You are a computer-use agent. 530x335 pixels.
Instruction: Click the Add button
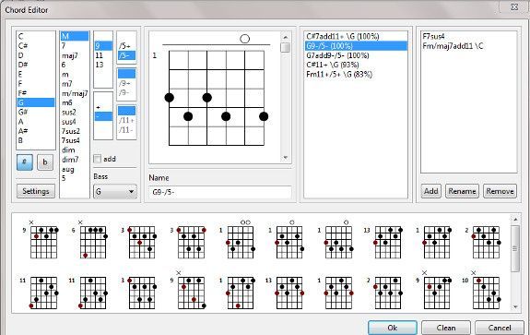(431, 191)
